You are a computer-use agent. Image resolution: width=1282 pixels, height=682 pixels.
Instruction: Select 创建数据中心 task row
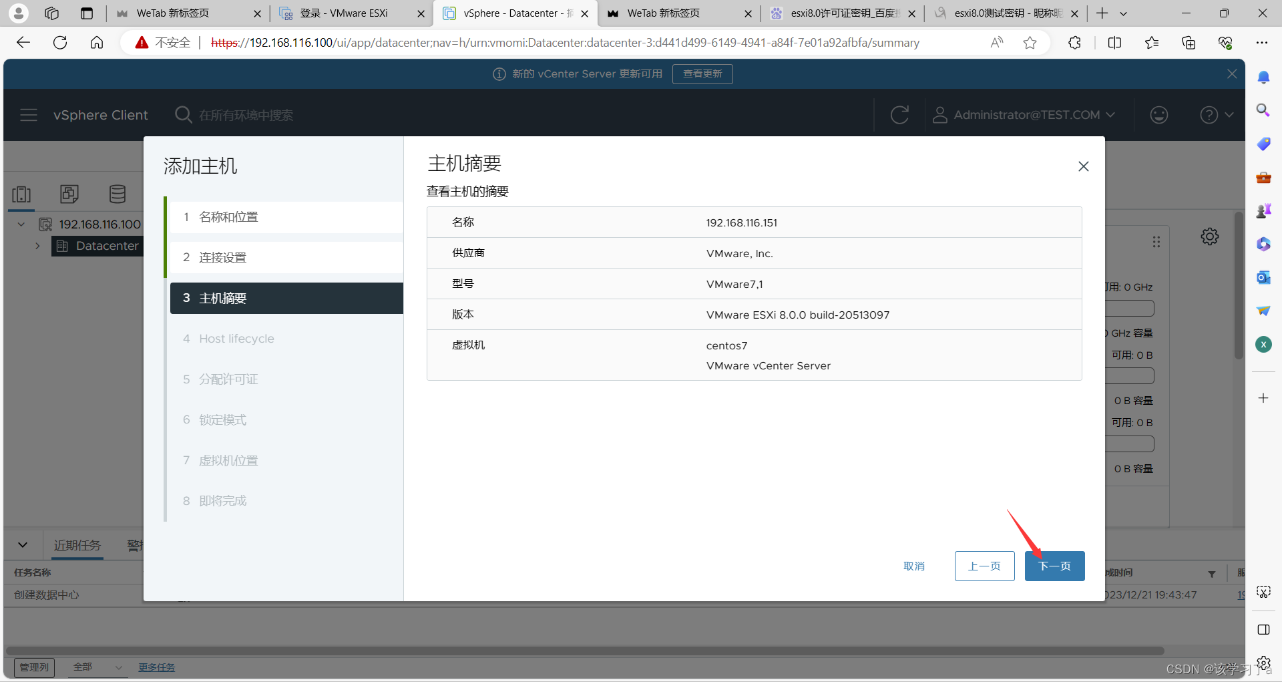point(47,594)
